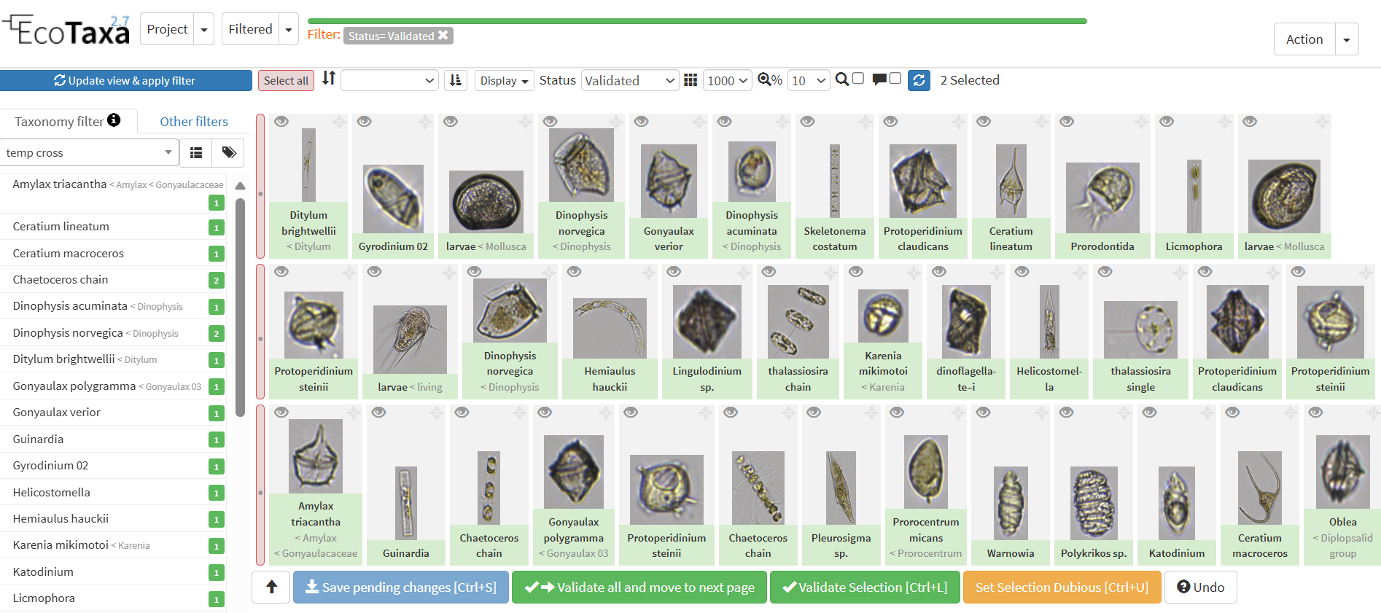Click Set Selection Dubious button
The image size is (1381, 613).
click(x=1062, y=587)
